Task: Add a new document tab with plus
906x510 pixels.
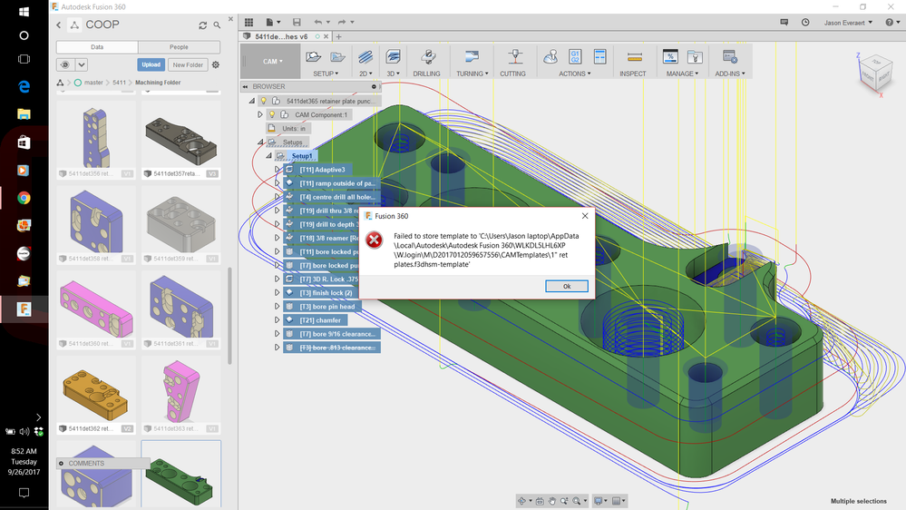Action: [338, 36]
